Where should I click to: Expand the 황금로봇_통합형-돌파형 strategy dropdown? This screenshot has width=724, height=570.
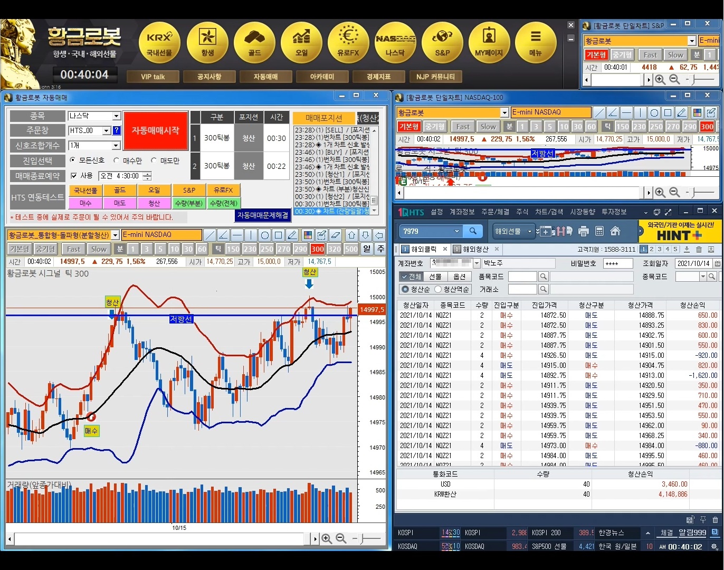[115, 235]
